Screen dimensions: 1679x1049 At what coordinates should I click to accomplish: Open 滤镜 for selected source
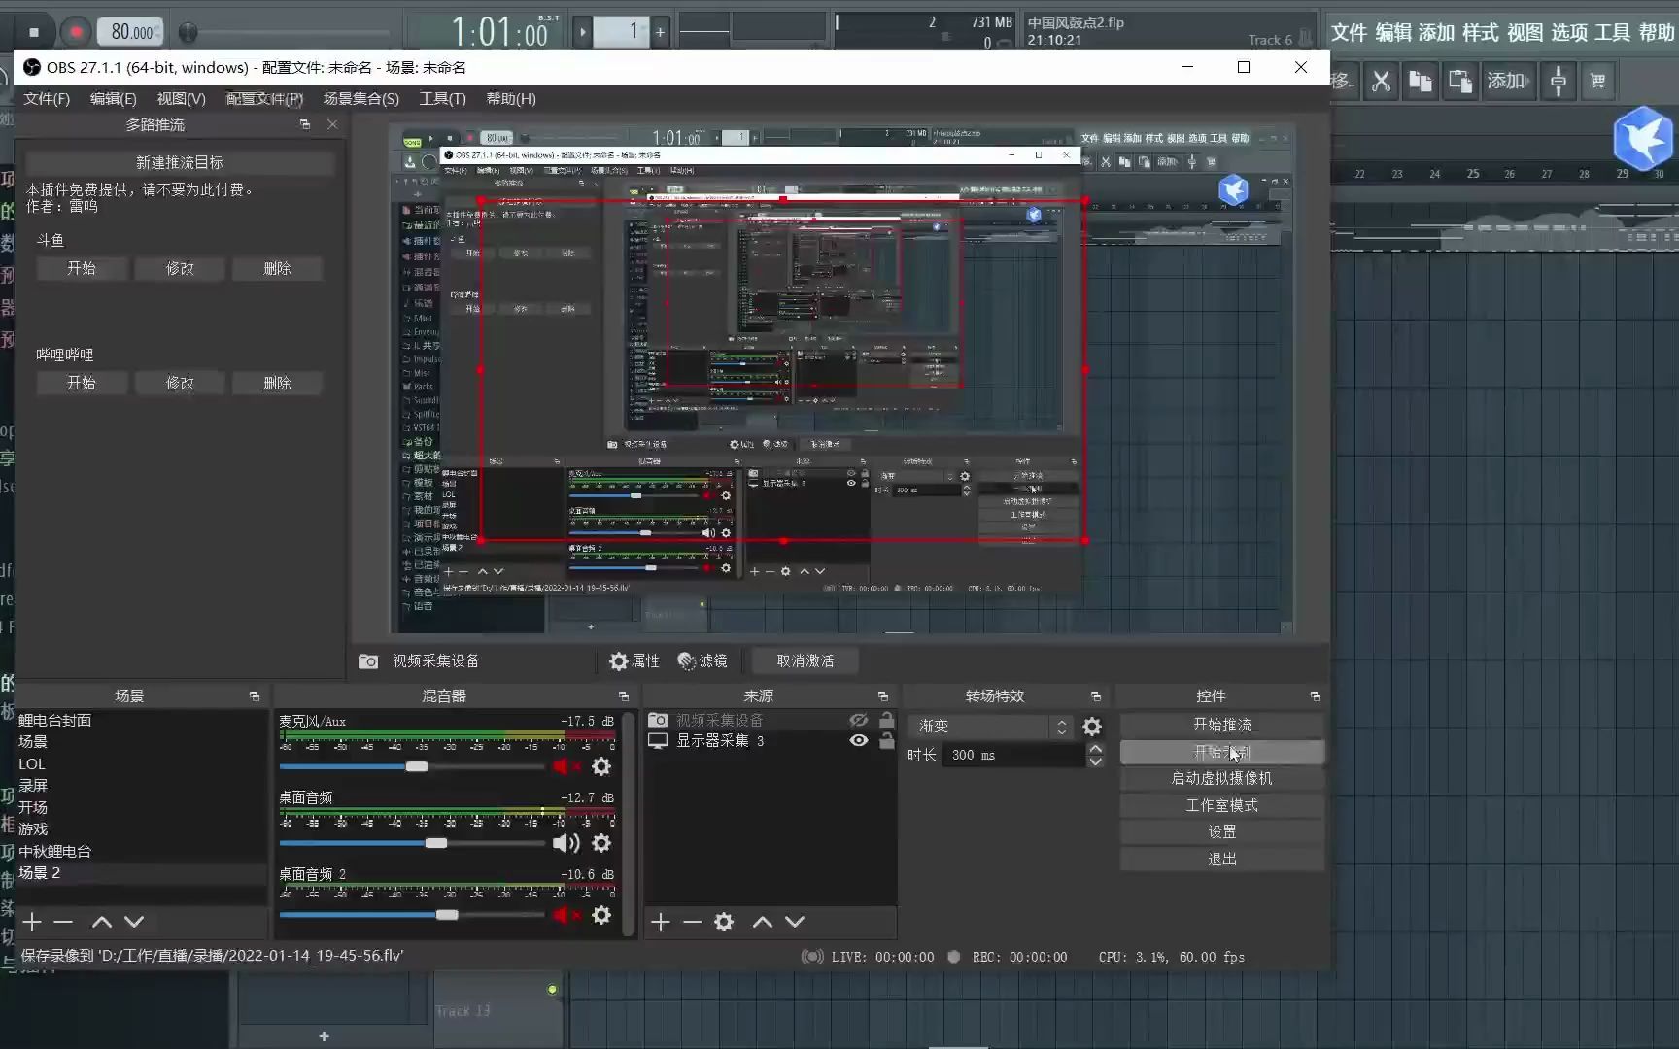pyautogui.click(x=702, y=660)
